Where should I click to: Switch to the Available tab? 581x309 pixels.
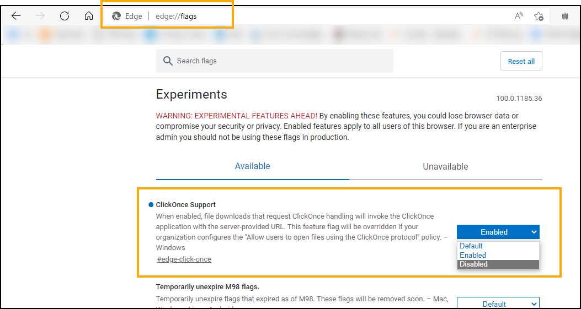pos(252,166)
